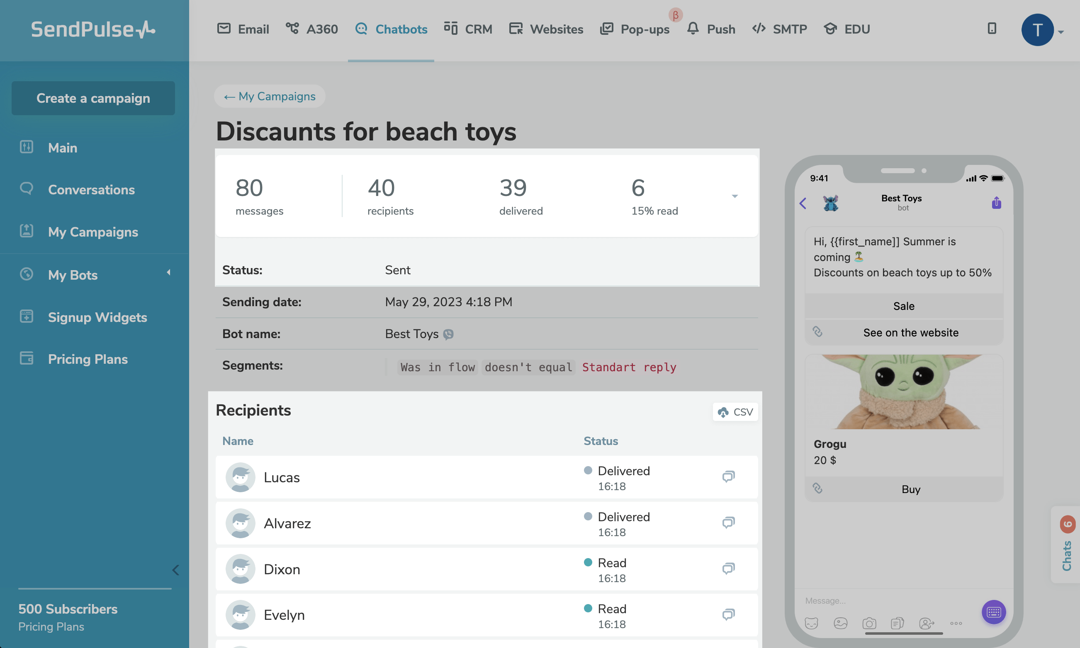Image resolution: width=1080 pixels, height=648 pixels.
Task: Go back via My Campaigns link
Action: (x=270, y=96)
